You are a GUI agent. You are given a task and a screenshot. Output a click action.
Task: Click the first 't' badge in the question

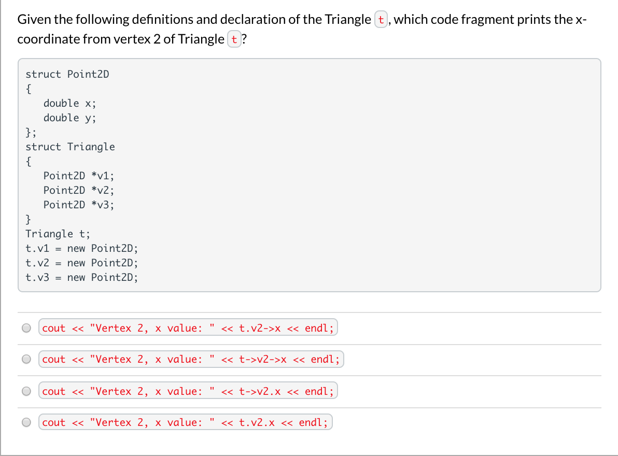pos(380,19)
